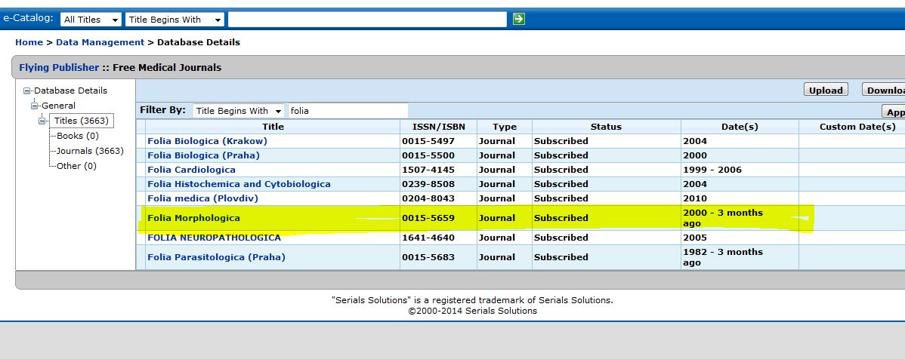905x359 pixels.
Task: Sort by the ISSN/ISBN column header
Action: [x=438, y=127]
